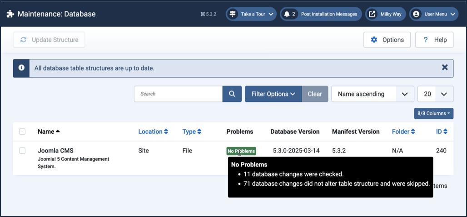Sort by the Name column header
The image size is (467, 217).
coord(49,131)
